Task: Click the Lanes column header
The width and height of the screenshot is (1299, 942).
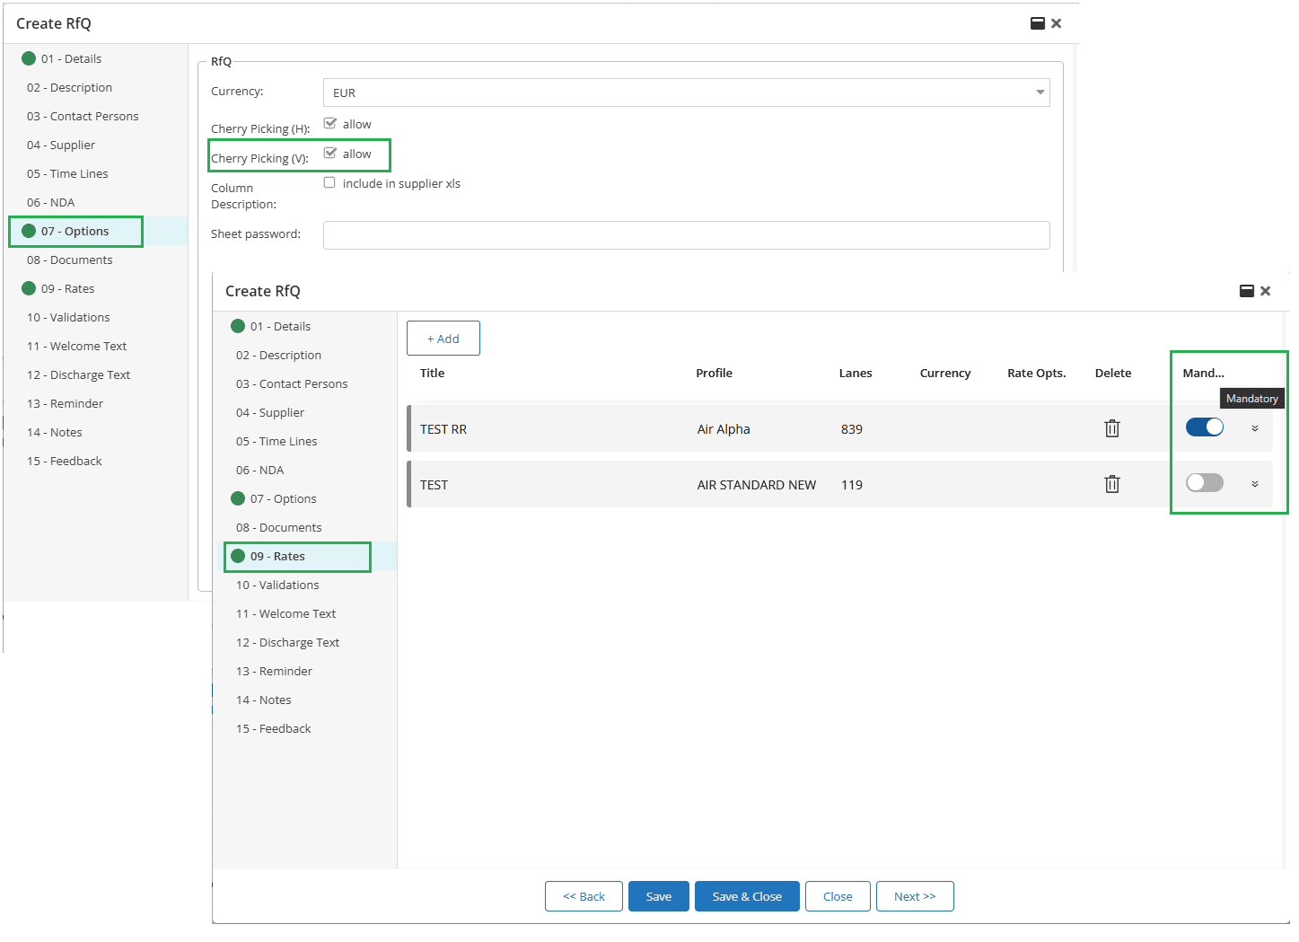Action: 856,373
